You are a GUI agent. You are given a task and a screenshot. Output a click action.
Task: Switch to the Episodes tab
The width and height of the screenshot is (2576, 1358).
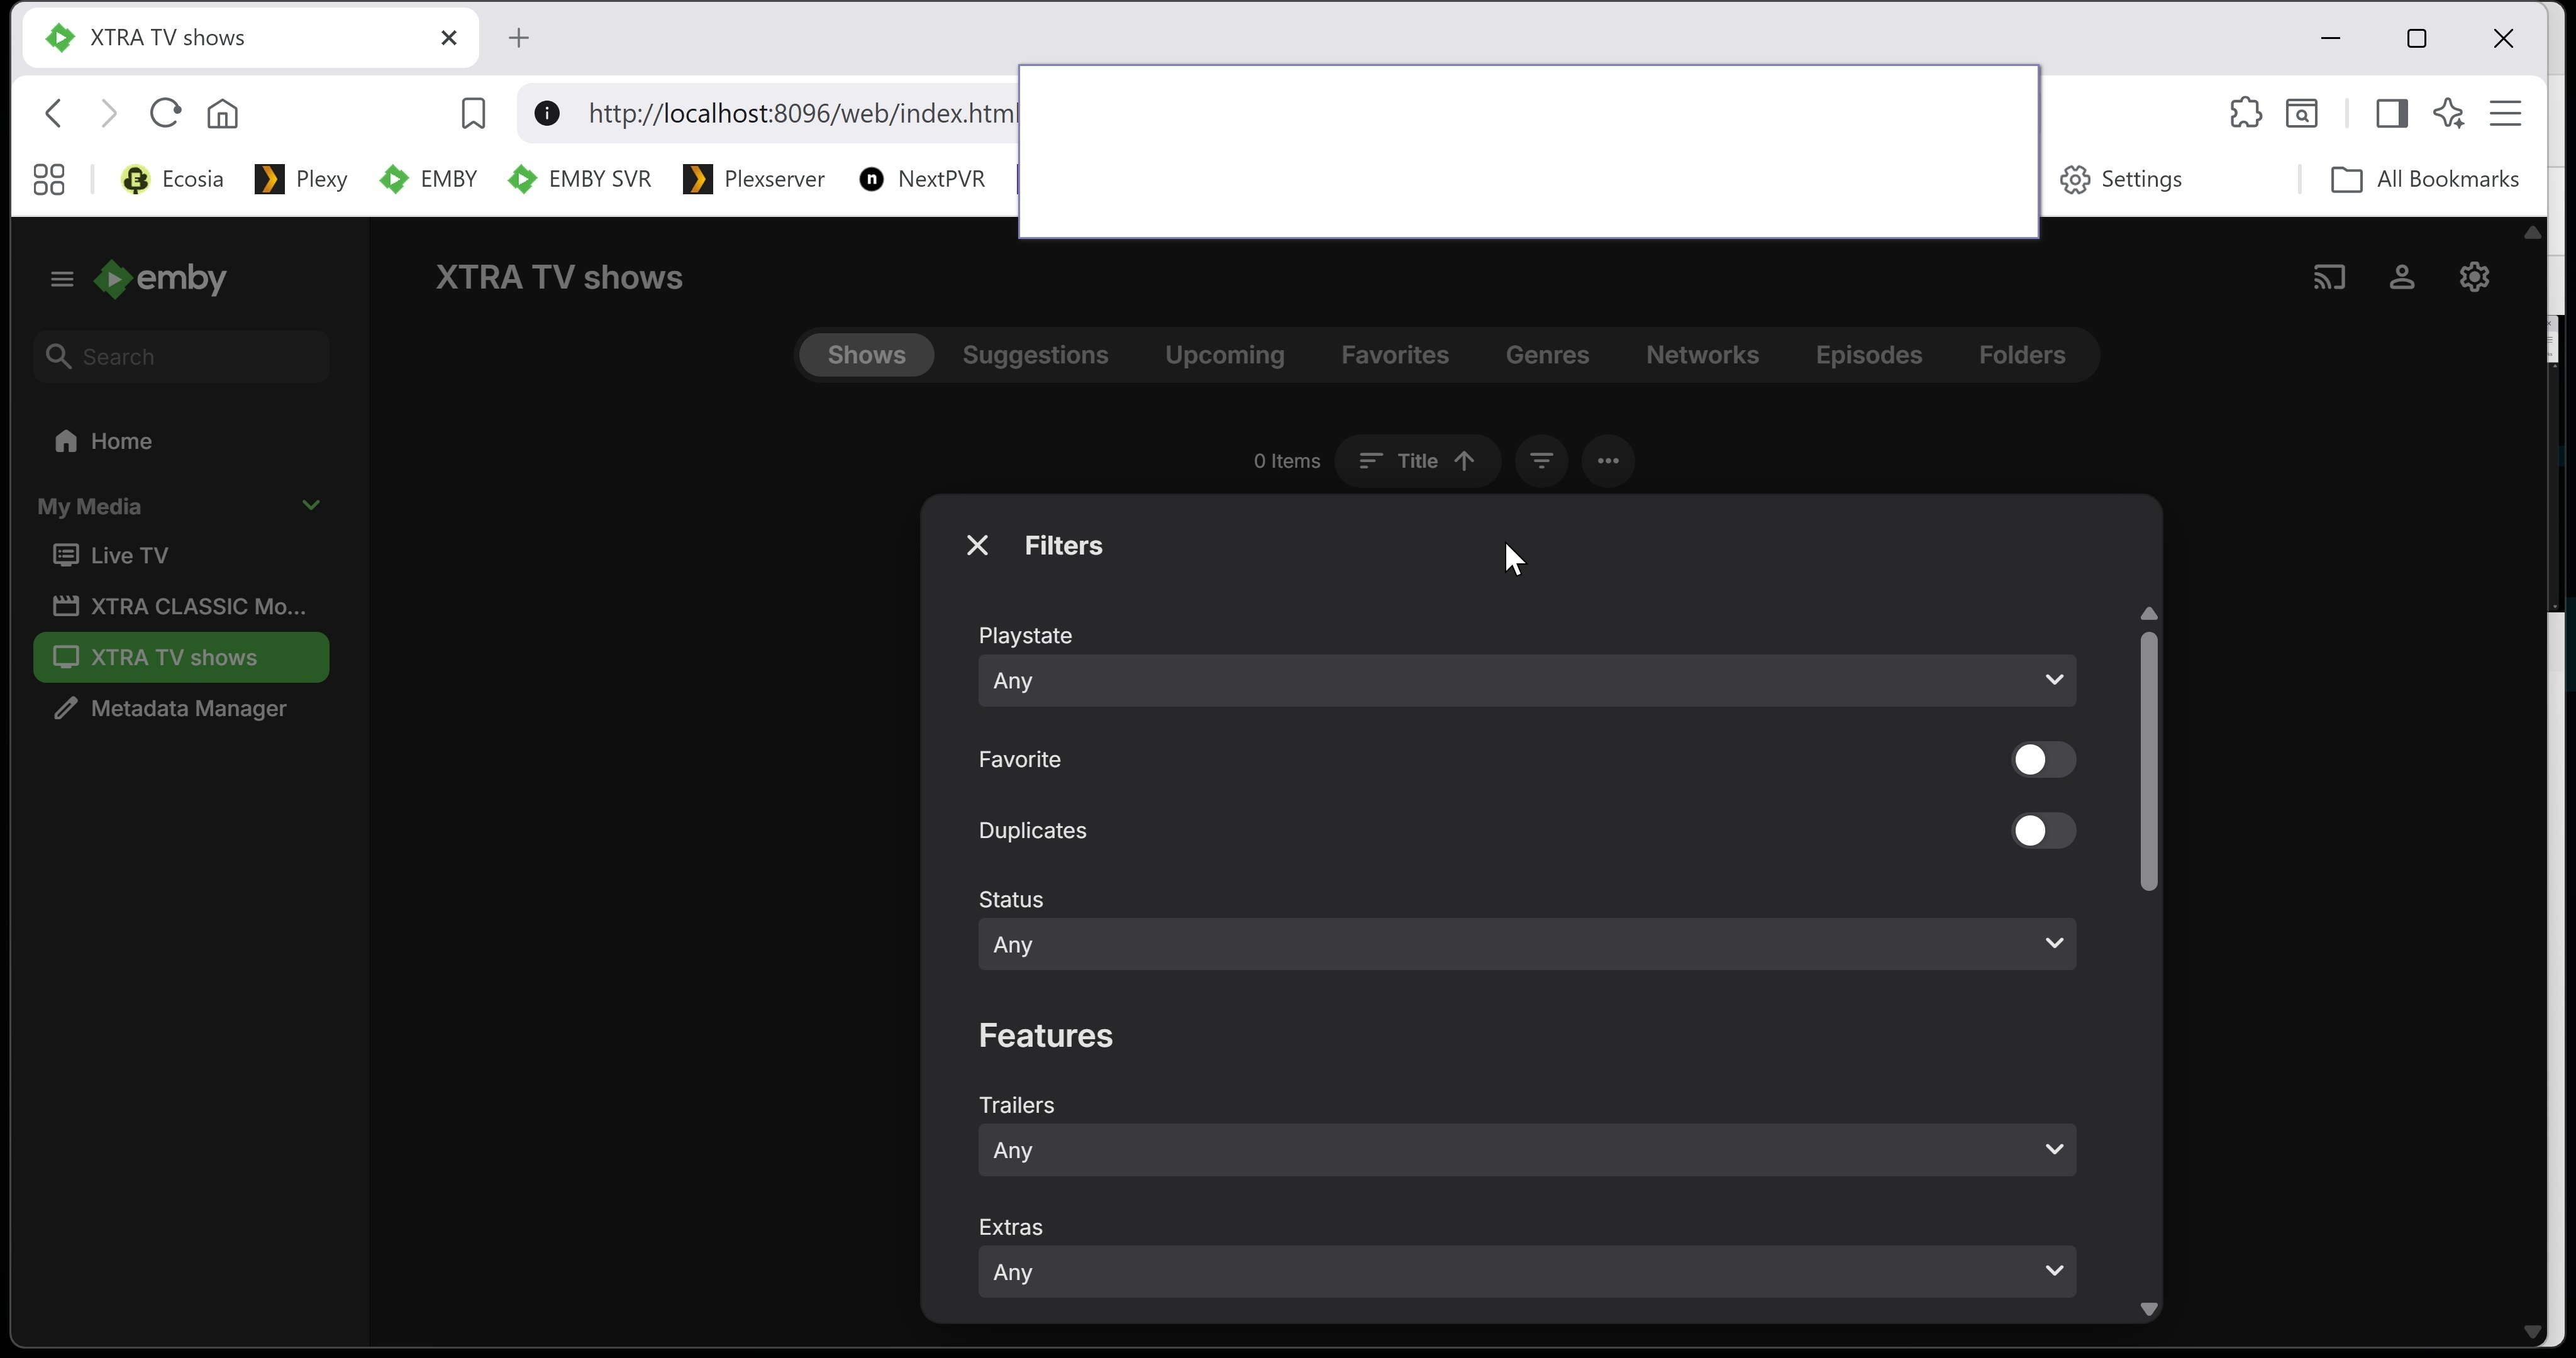[1868, 355]
